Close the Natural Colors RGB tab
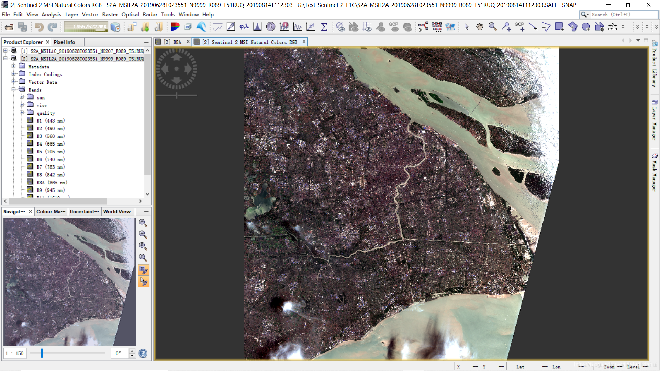 point(304,42)
